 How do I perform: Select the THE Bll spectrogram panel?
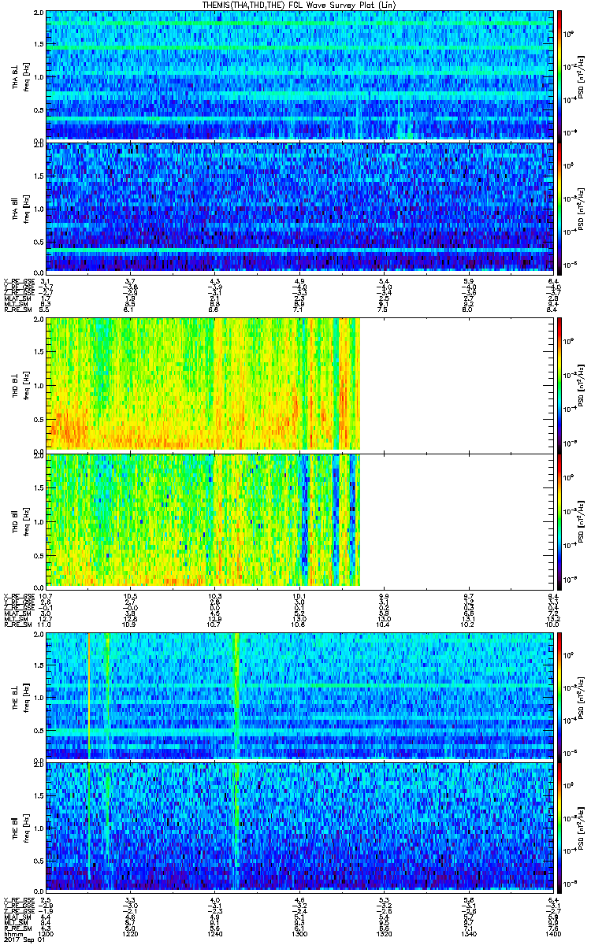pyautogui.click(x=299, y=826)
